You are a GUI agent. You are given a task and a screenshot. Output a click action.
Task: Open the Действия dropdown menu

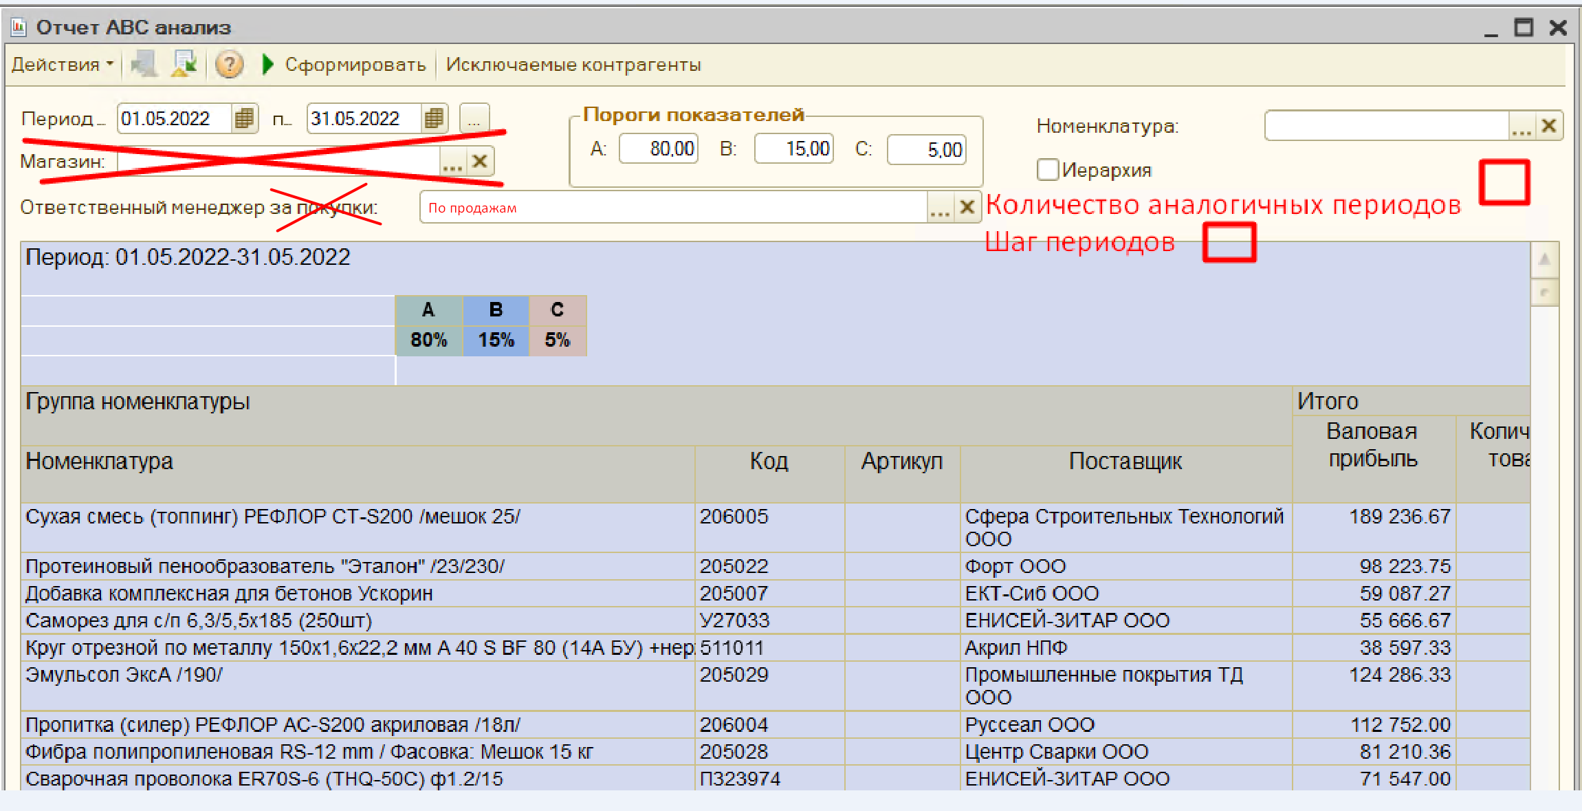tap(62, 65)
